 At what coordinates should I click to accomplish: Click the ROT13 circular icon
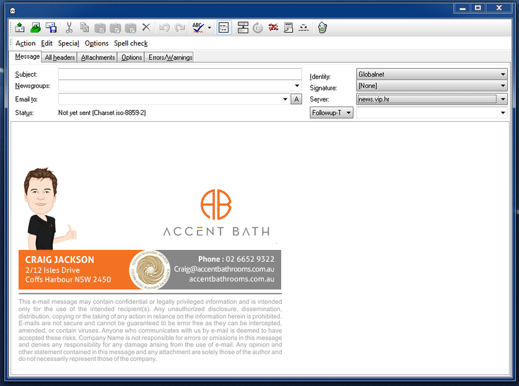(258, 28)
